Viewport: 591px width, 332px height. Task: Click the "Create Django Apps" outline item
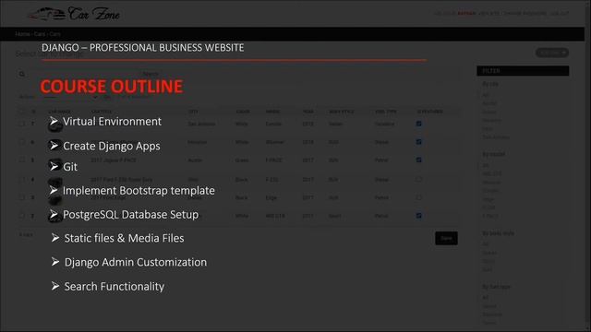click(112, 146)
